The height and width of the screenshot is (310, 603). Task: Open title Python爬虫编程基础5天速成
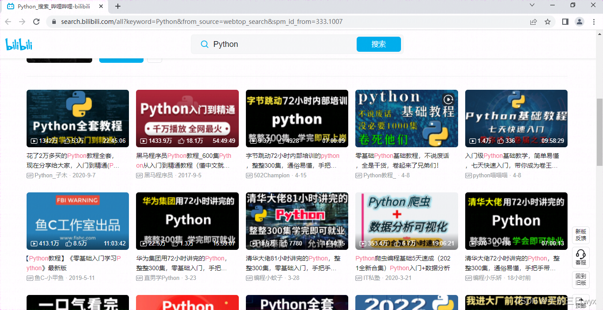tap(403, 263)
